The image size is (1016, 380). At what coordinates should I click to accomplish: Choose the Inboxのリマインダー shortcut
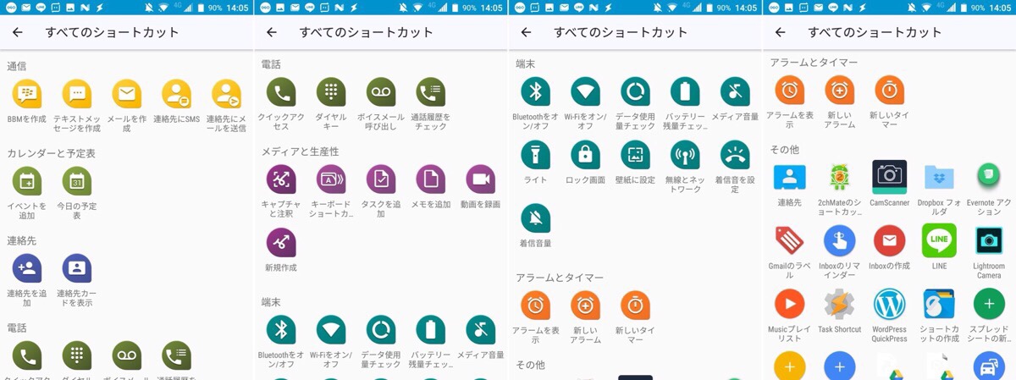(839, 240)
